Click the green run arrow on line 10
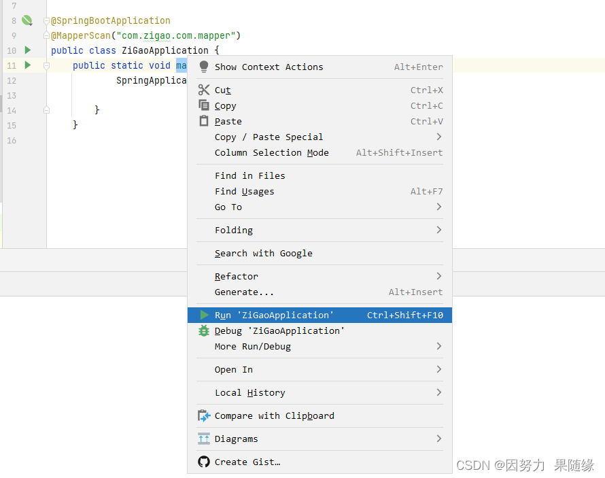The width and height of the screenshot is (605, 478). point(28,50)
